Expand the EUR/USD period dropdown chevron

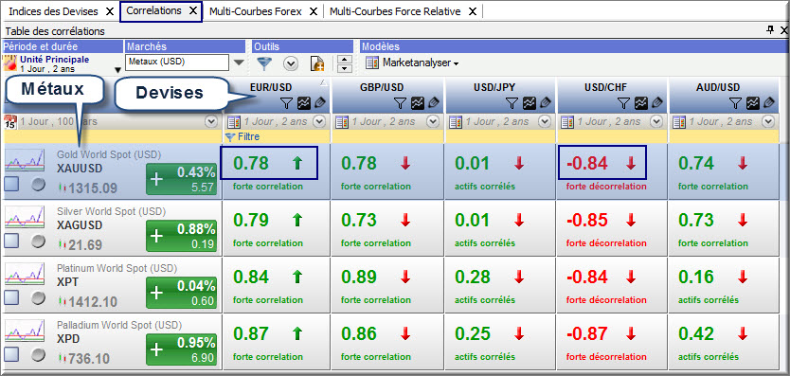point(319,121)
